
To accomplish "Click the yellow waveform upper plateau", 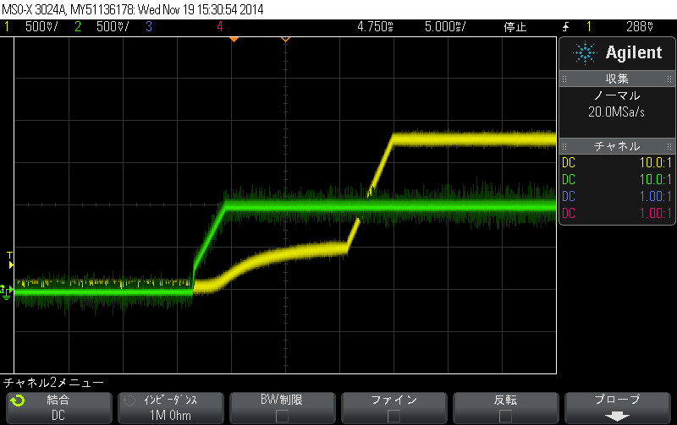I will coord(474,139).
